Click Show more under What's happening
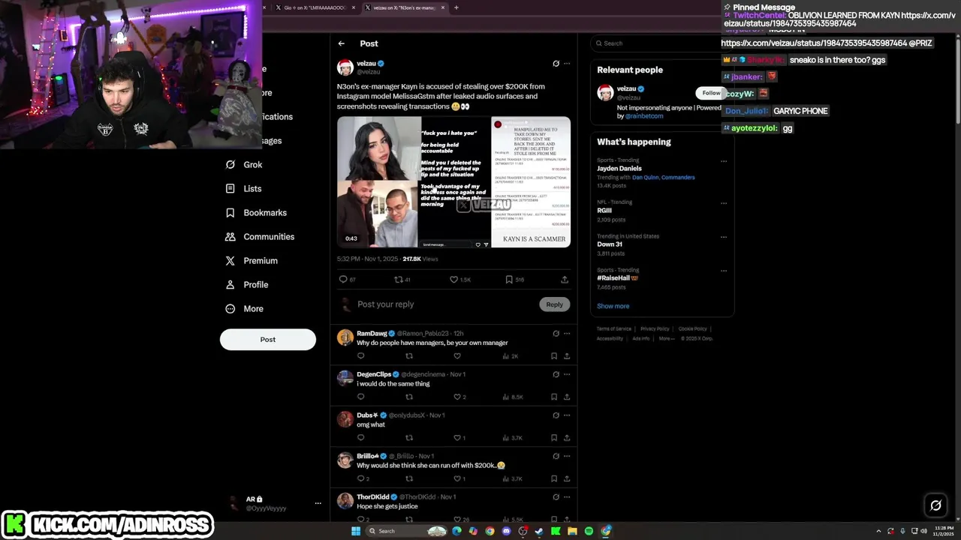The width and height of the screenshot is (961, 540). pos(613,306)
